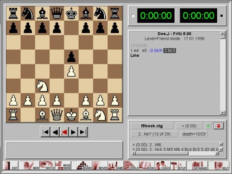
Task: Start a new game with NEW
Action: [x=31, y=166]
